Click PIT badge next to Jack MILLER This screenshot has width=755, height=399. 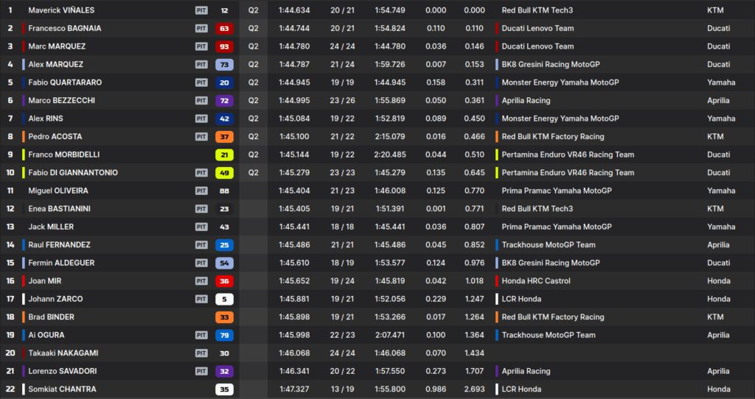[x=201, y=227]
